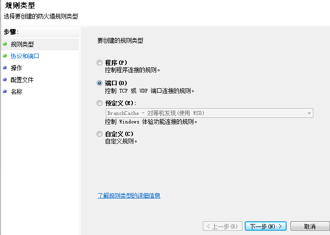Click the green bullet beside 规则类型 step
Image resolution: width=330 pixels, height=235 pixels.
5,44
